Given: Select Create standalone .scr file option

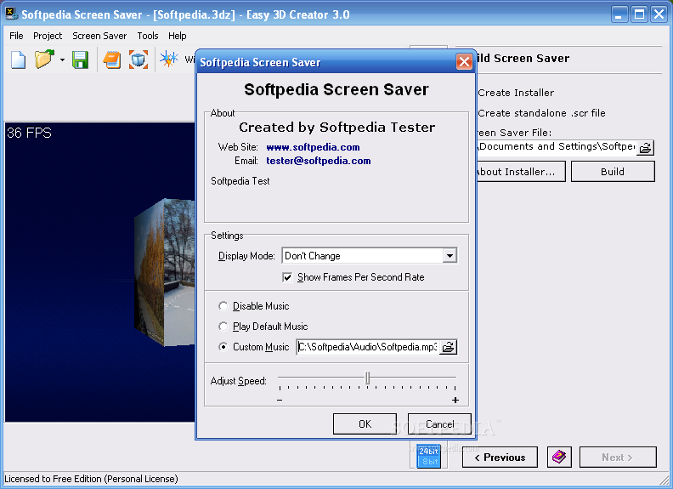Looking at the screenshot, I should [x=541, y=113].
